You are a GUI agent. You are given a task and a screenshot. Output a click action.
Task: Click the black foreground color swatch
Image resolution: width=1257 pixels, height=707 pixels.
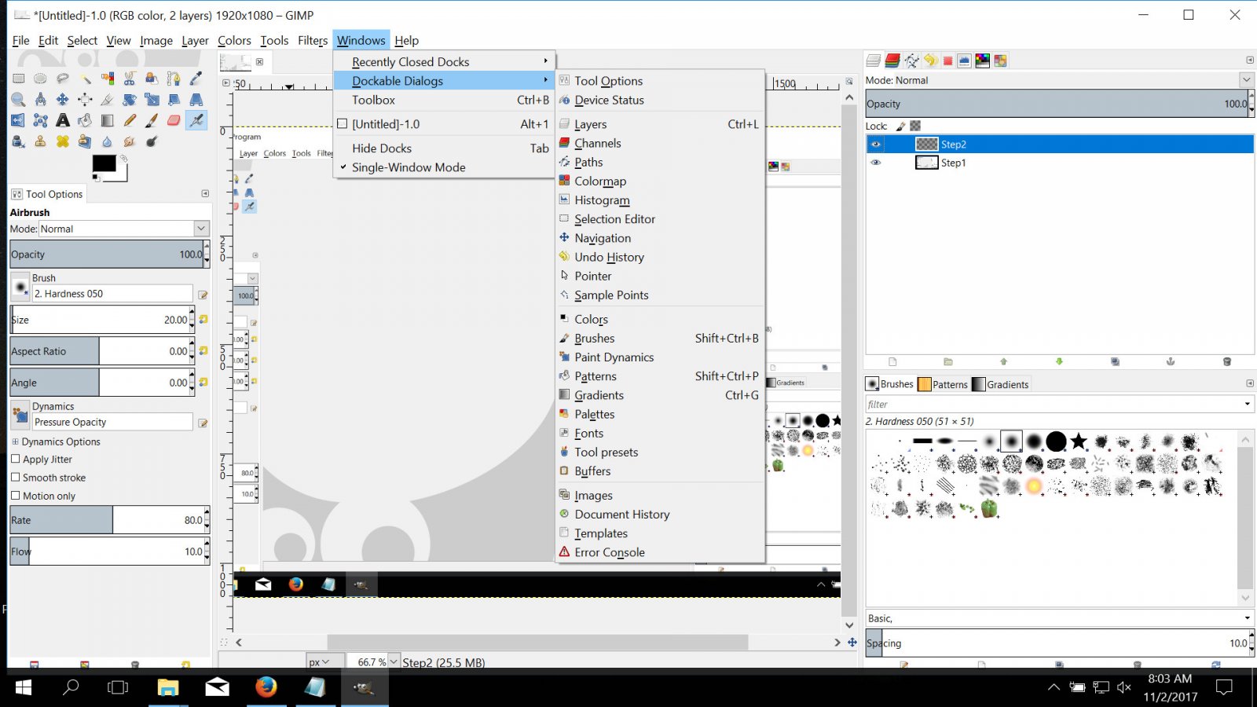coord(104,163)
